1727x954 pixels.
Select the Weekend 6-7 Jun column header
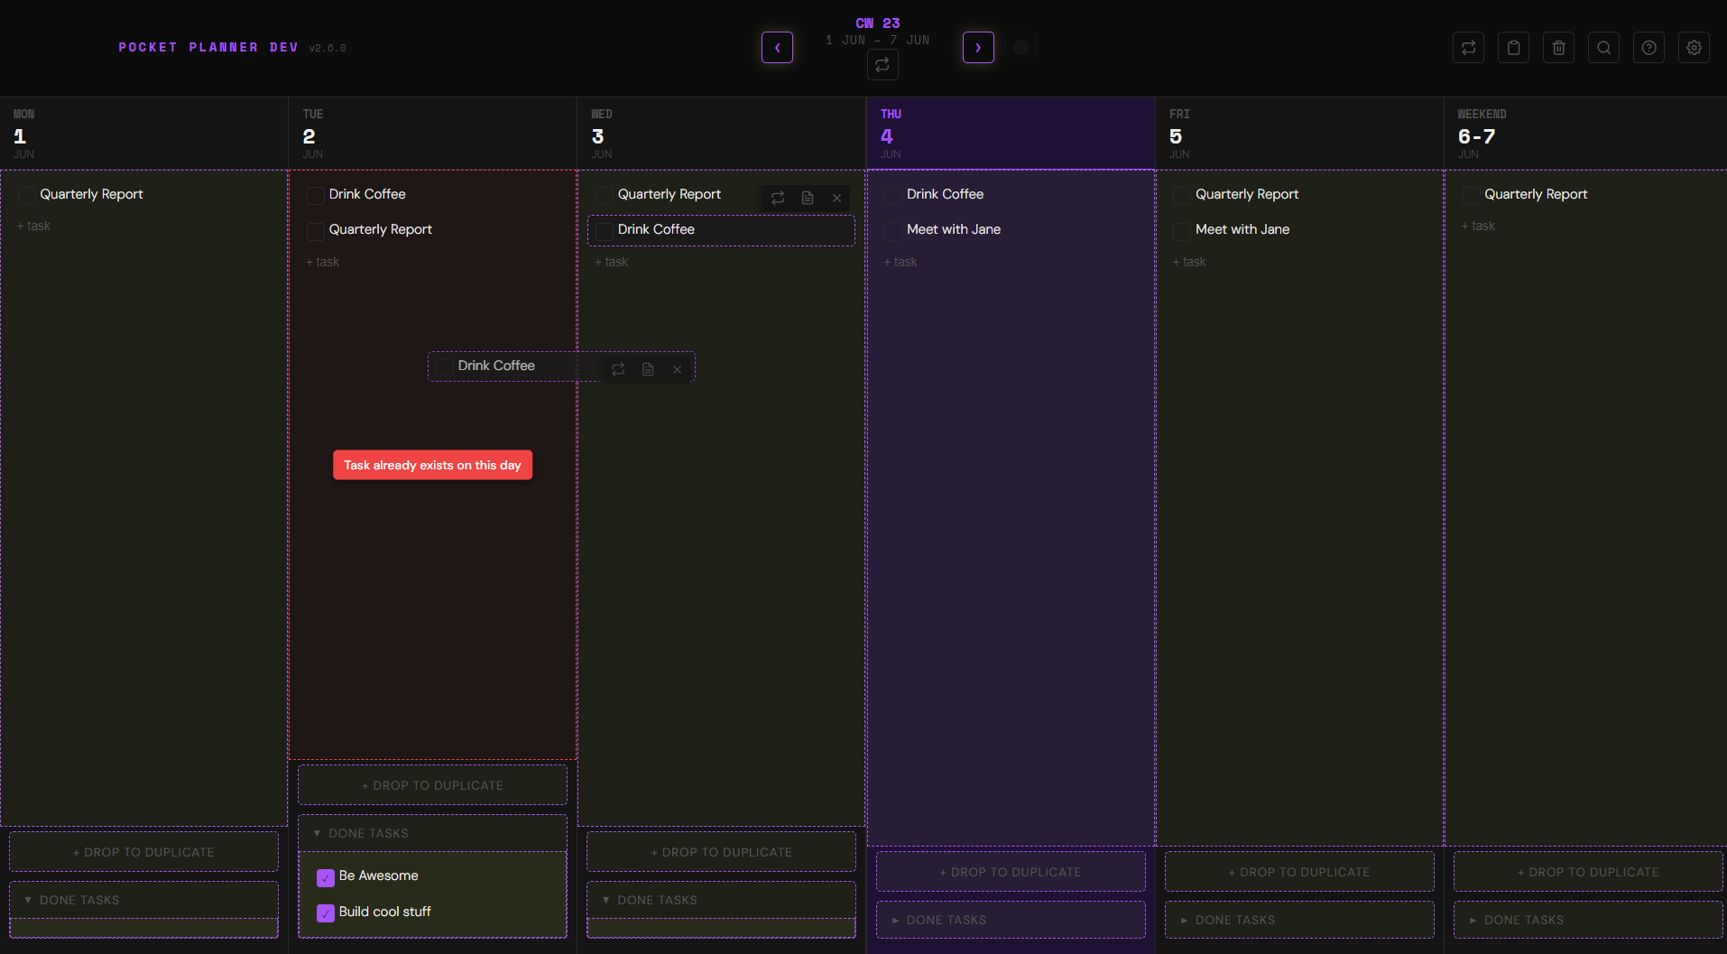pyautogui.click(x=1585, y=134)
